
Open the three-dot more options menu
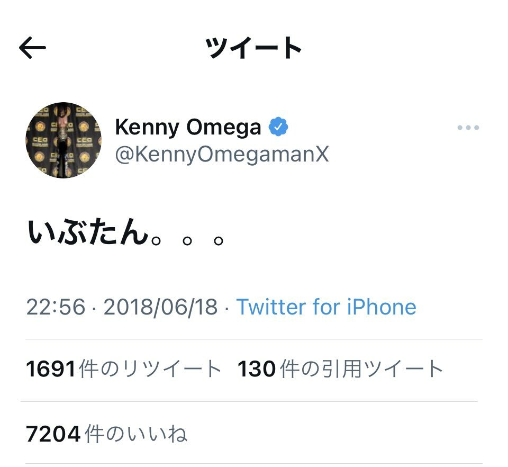468,128
